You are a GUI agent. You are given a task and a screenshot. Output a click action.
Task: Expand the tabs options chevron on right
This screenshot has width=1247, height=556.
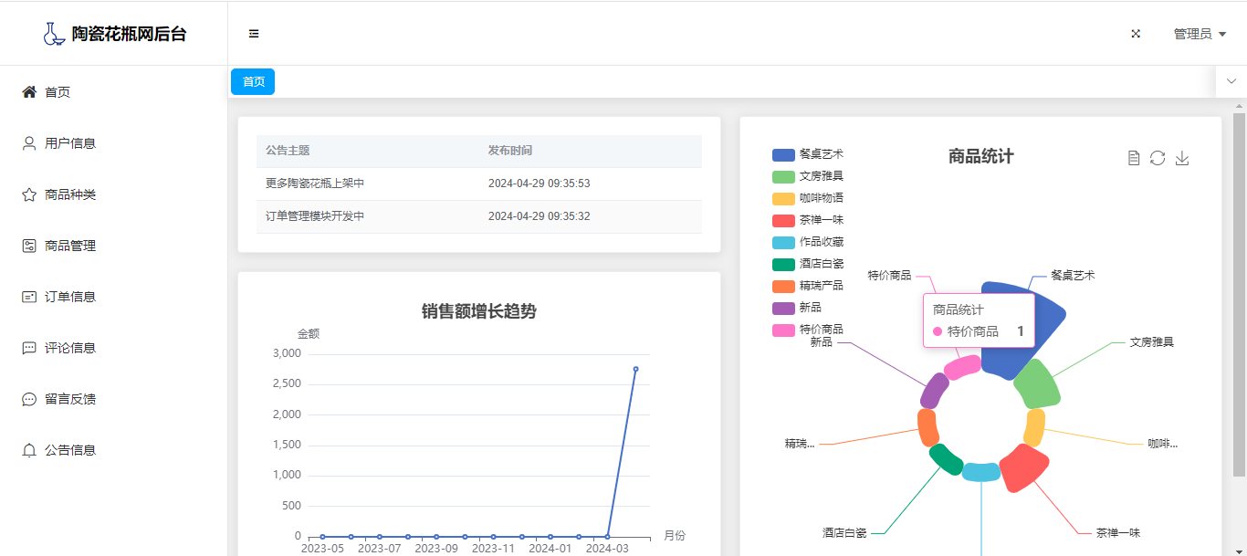(1231, 81)
